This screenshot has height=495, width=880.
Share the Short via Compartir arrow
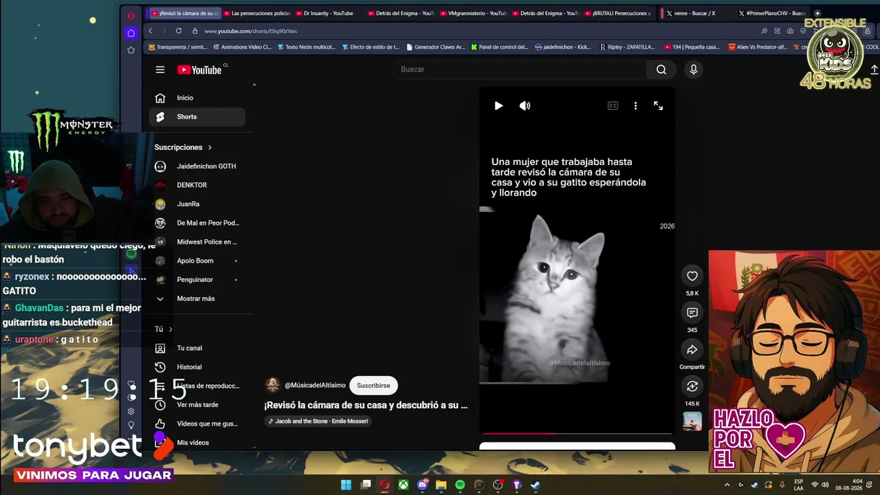click(x=692, y=349)
